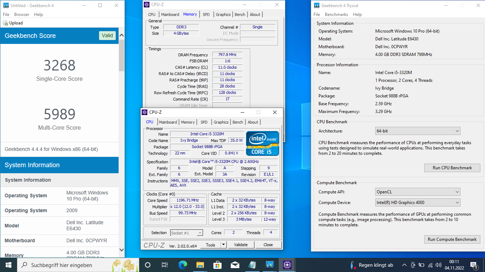Click the Core Speed value 1196.71 MHz
The height and width of the screenshot is (272, 485).
[187, 200]
